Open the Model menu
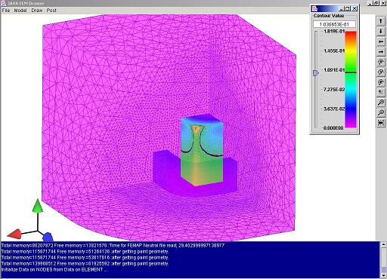The width and height of the screenshot is (387, 279). (x=20, y=11)
